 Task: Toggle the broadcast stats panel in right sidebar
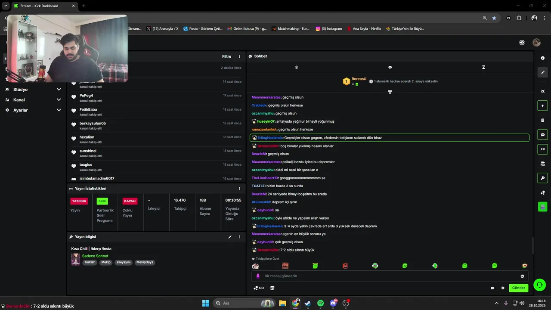(542, 149)
